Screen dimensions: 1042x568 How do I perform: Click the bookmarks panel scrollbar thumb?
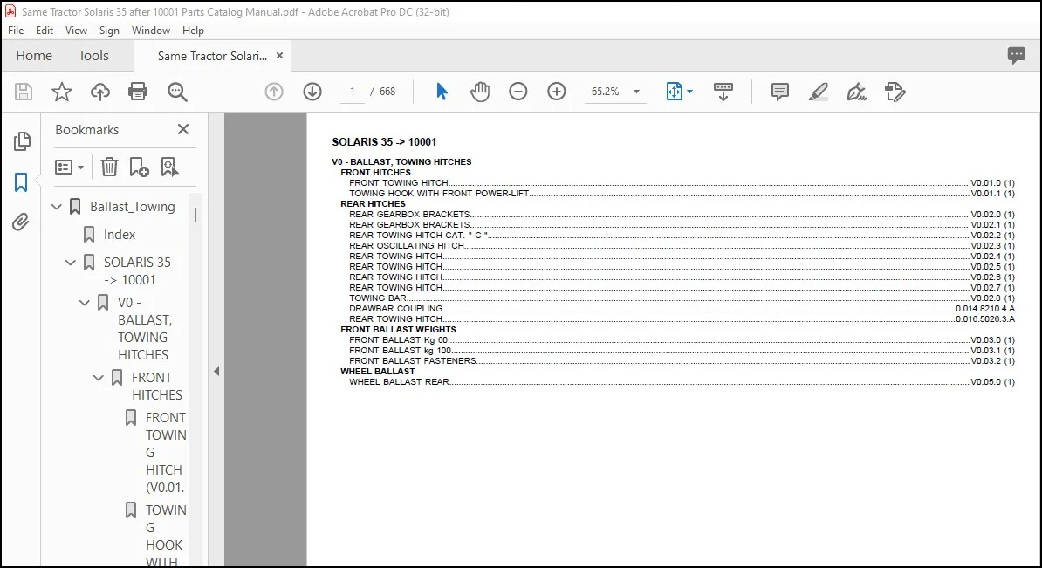pyautogui.click(x=195, y=216)
